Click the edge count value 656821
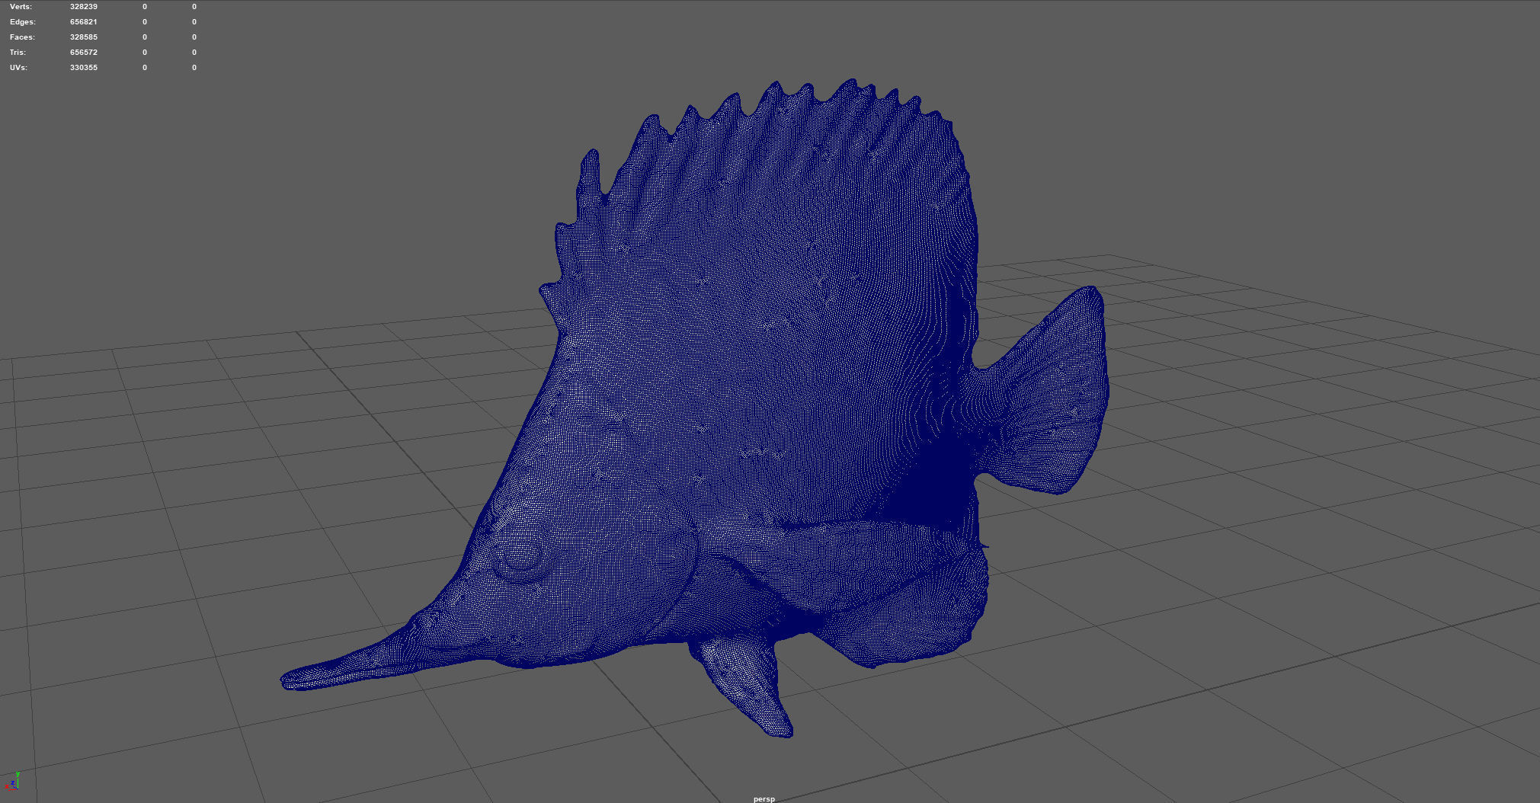The width and height of the screenshot is (1540, 803). click(x=84, y=21)
